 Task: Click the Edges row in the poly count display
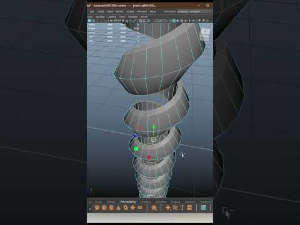click(114, 29)
